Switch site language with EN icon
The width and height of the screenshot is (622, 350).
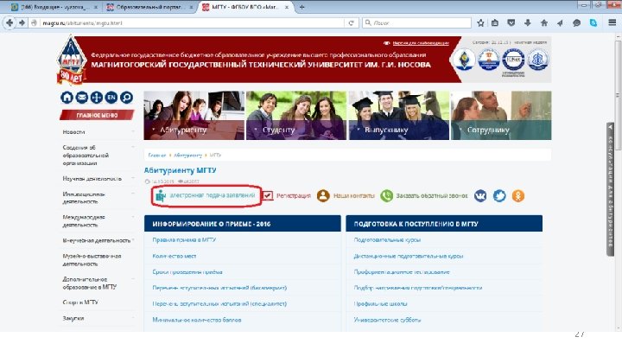(111, 97)
